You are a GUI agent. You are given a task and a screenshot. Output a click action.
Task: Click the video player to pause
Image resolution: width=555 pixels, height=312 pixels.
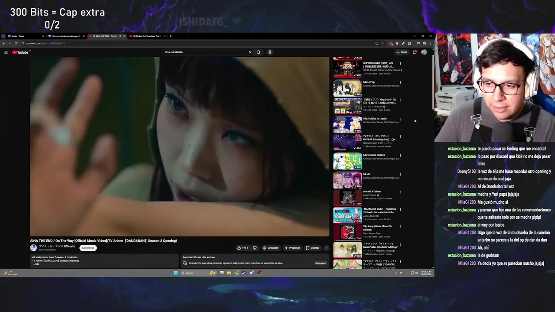pyautogui.click(x=180, y=146)
